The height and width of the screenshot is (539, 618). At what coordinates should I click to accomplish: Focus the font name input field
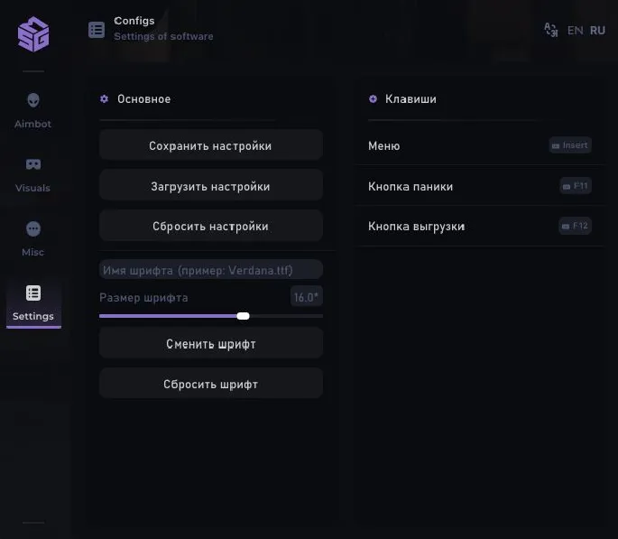210,270
